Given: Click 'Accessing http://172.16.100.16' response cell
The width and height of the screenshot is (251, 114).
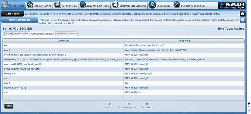Looking at the screenshot, I should pos(184,59).
